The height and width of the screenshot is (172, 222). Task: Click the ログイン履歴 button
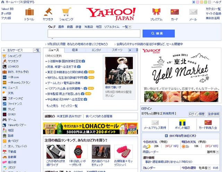pyautogui.click(x=197, y=114)
